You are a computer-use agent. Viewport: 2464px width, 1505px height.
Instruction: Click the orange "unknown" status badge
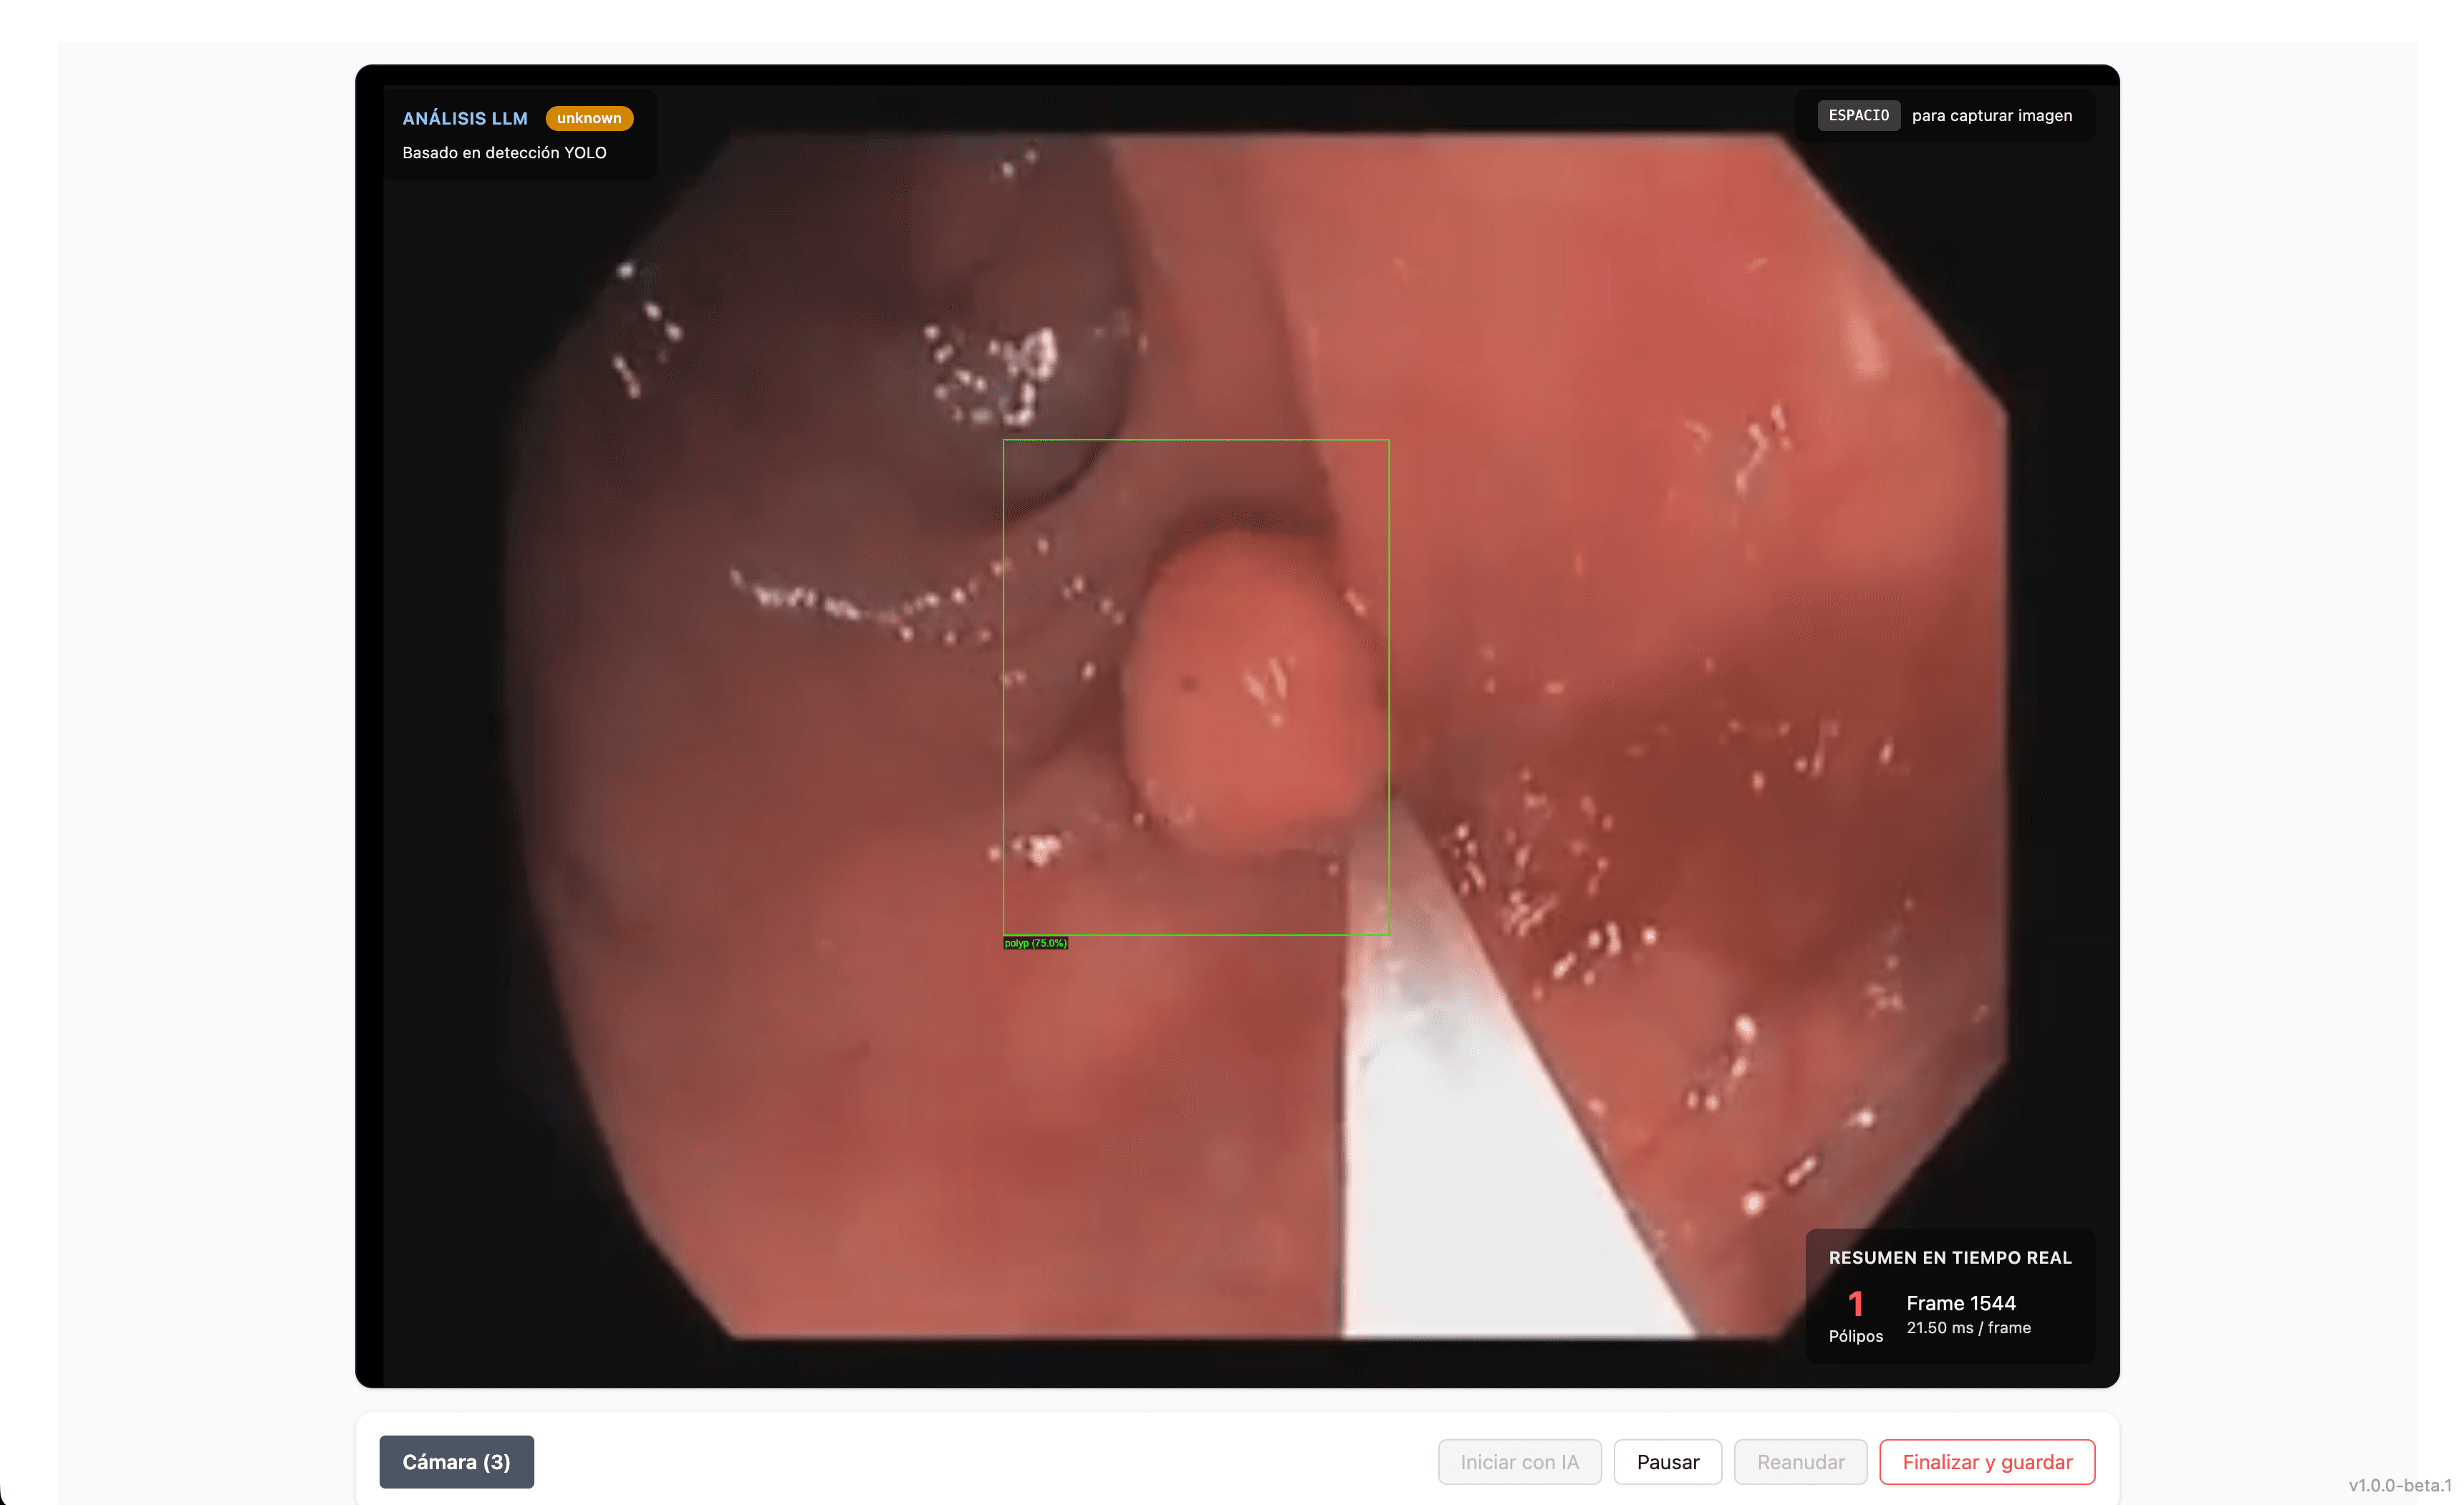(589, 118)
